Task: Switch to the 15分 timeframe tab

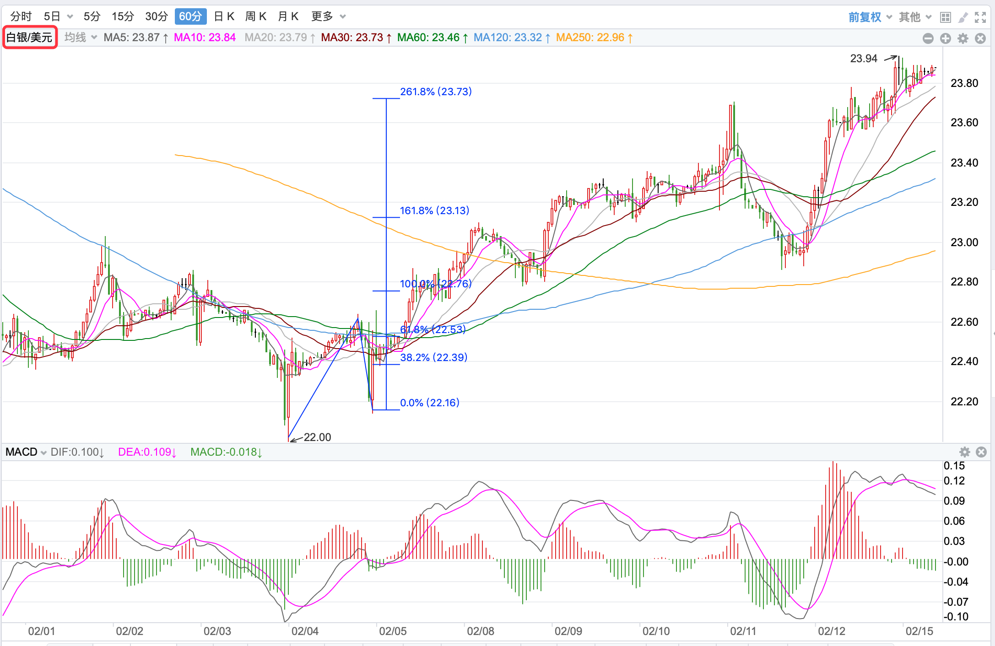Action: click(123, 16)
